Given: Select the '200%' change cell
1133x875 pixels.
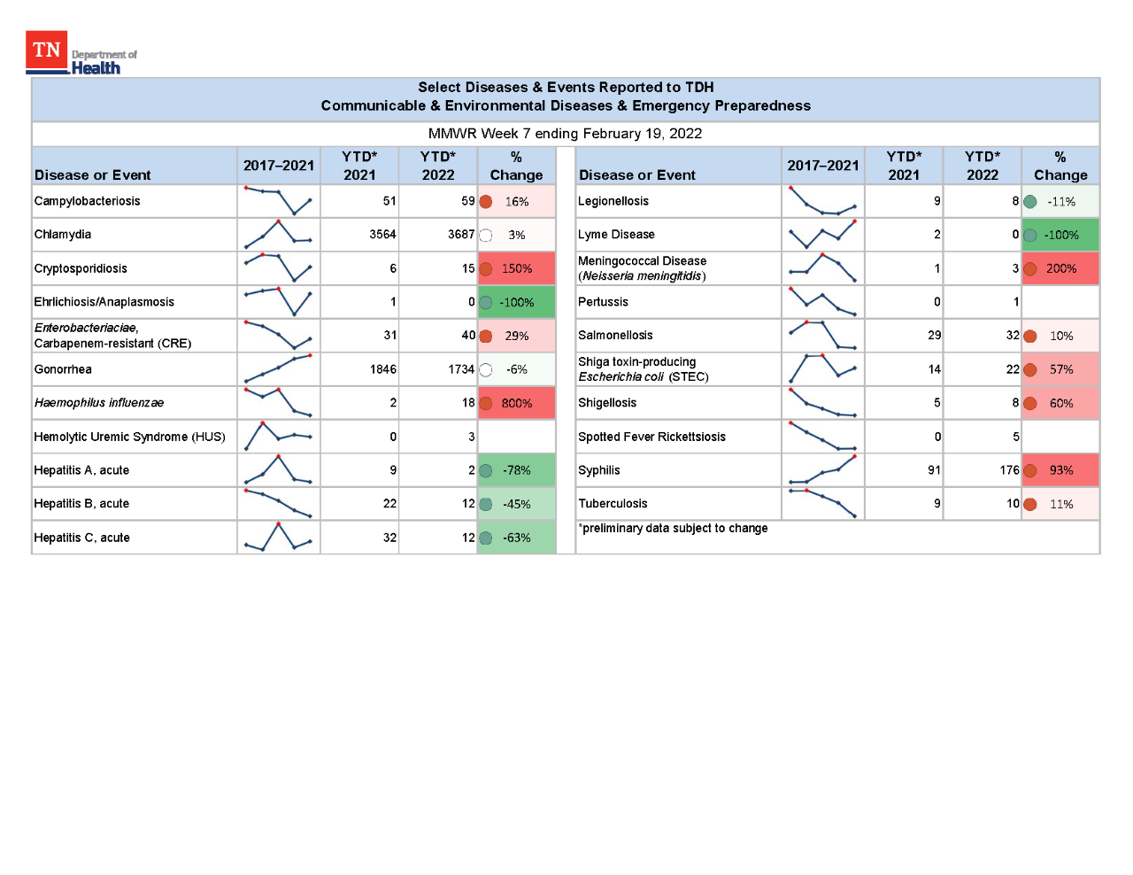Looking at the screenshot, I should point(1060,268).
